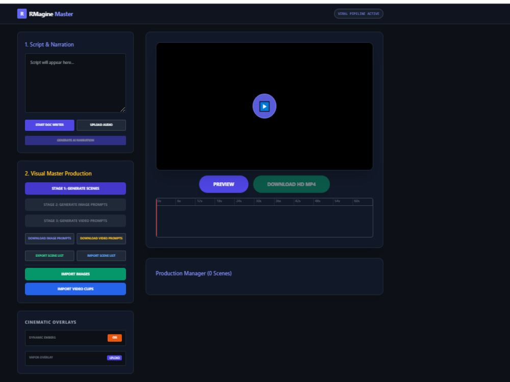The width and height of the screenshot is (510, 382).
Task: Click the Dynamic Embers label
Action: point(42,338)
